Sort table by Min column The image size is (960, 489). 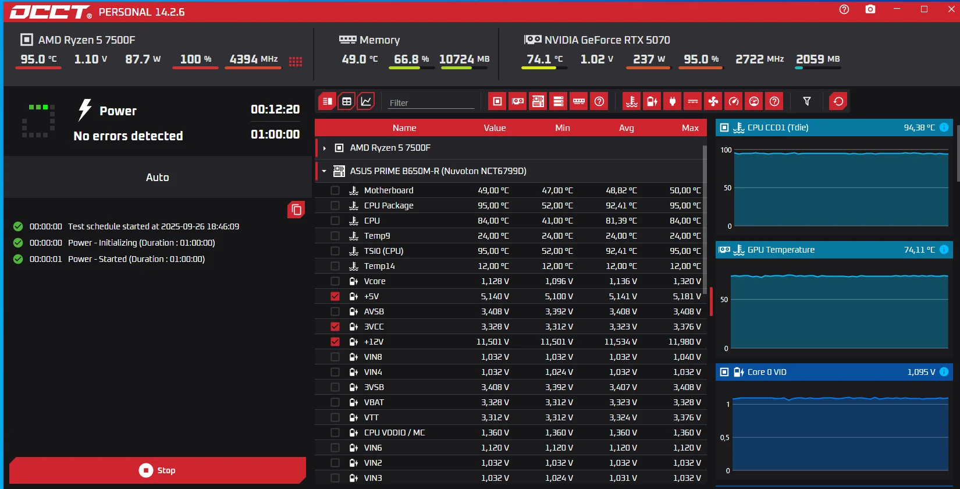click(x=563, y=128)
